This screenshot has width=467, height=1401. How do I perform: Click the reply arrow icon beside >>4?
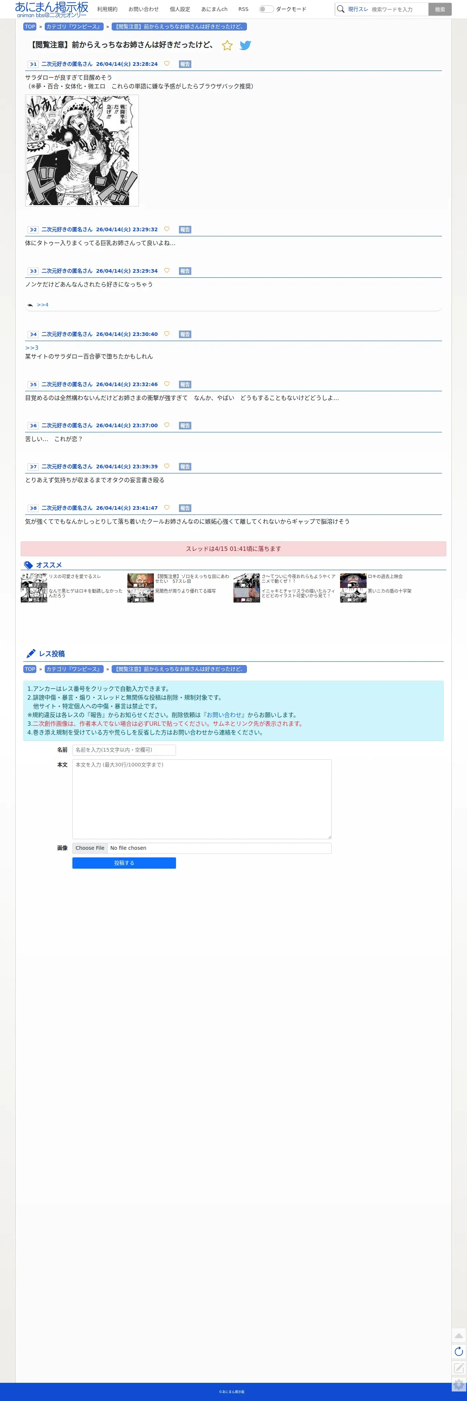tap(30, 305)
